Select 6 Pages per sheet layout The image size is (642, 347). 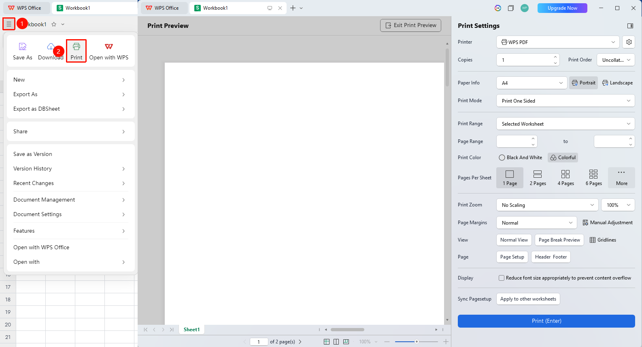(x=593, y=178)
